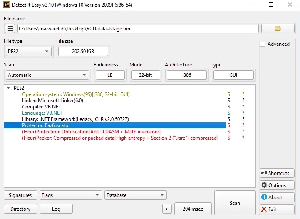Open the folder browse icon button
The width and height of the screenshot is (300, 219).
[x=278, y=29]
